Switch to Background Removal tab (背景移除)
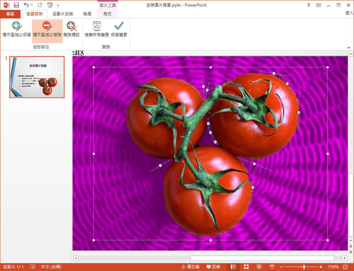354x271 pixels. pyautogui.click(x=35, y=14)
